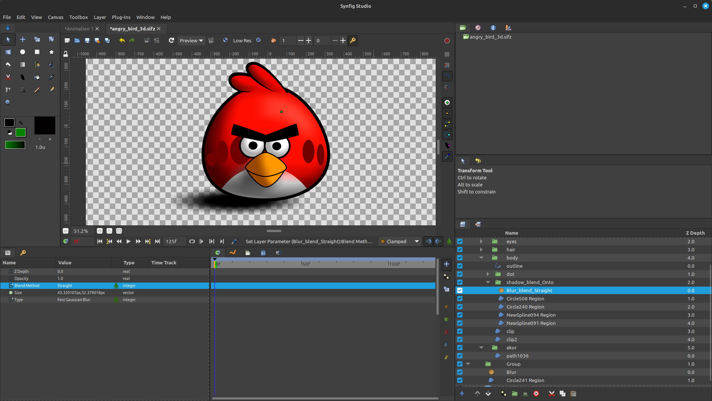Uncheck the eyes layer checkbox
Screen dimensions: 712x401
tap(460, 241)
